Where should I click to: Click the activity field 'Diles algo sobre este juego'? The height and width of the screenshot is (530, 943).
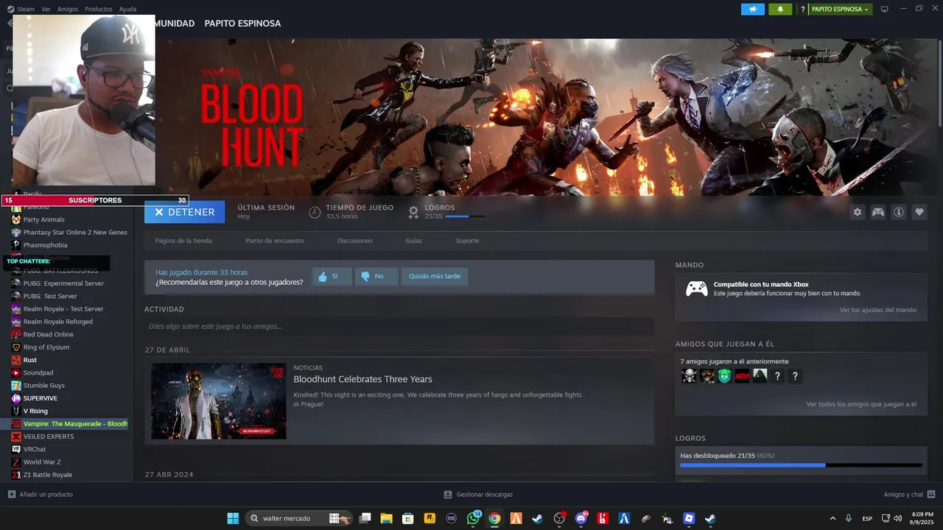pos(399,326)
